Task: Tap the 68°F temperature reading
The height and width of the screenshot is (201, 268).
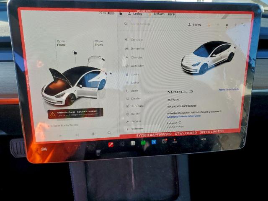Action: pyautogui.click(x=171, y=14)
